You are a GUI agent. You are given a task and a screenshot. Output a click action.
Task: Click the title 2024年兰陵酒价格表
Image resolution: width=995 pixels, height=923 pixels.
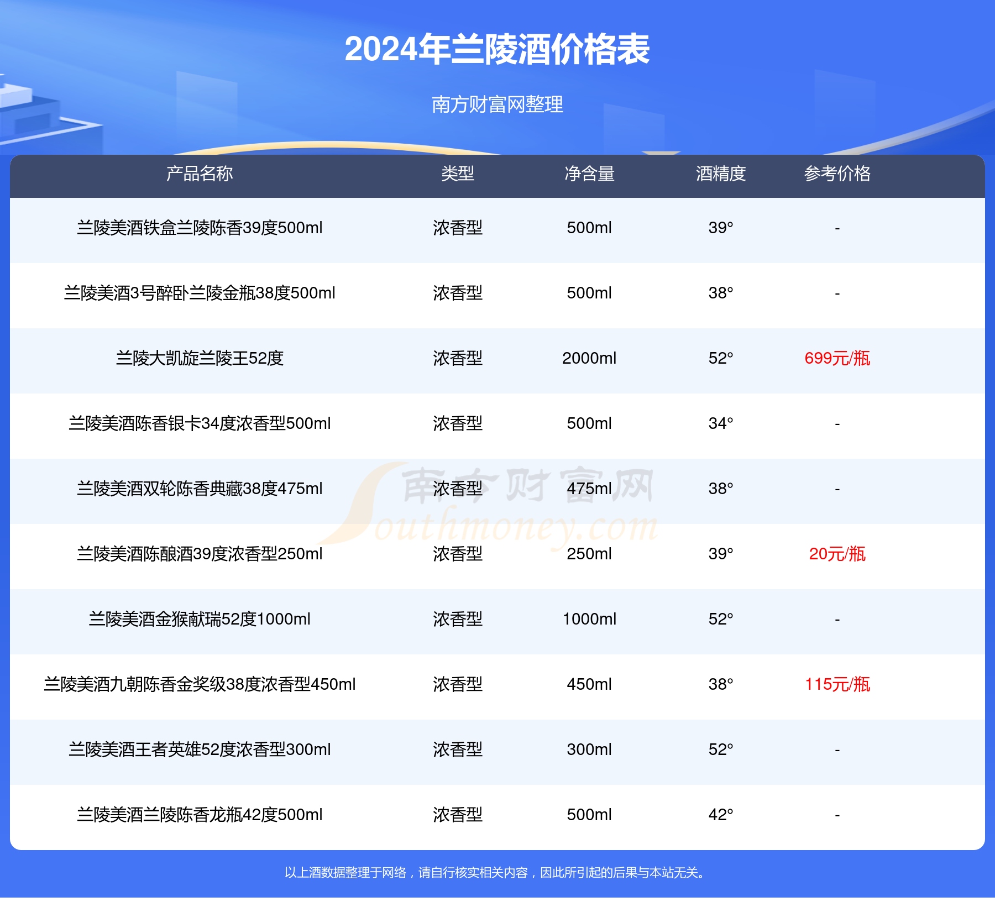(497, 49)
